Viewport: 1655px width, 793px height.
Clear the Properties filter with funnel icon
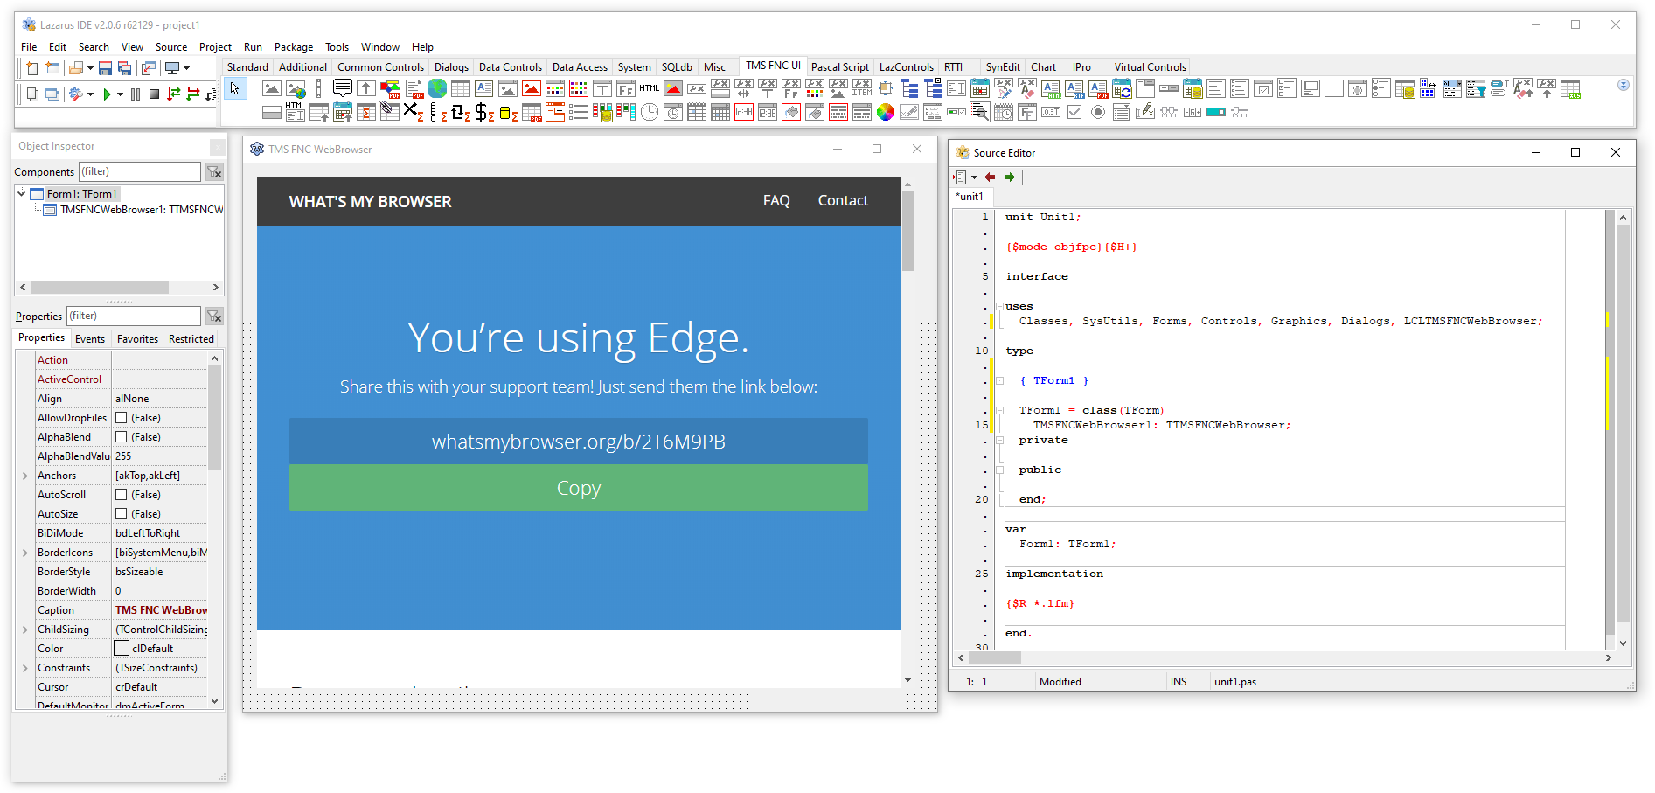pyautogui.click(x=214, y=317)
